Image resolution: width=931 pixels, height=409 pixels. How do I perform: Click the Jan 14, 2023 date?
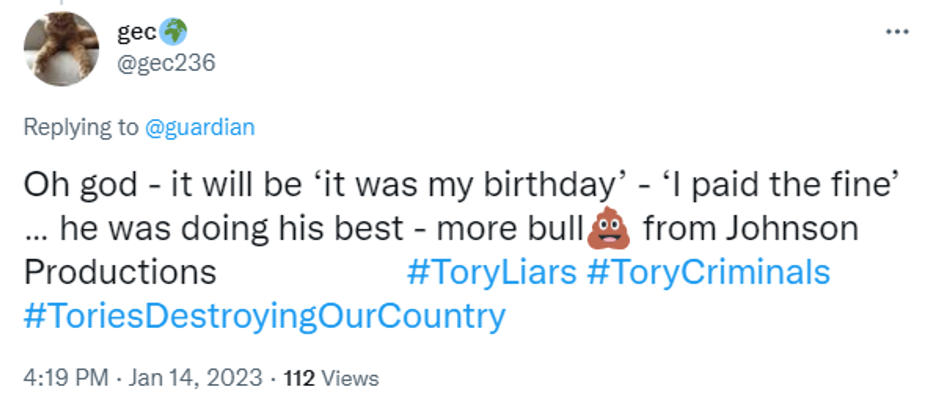coord(195,378)
